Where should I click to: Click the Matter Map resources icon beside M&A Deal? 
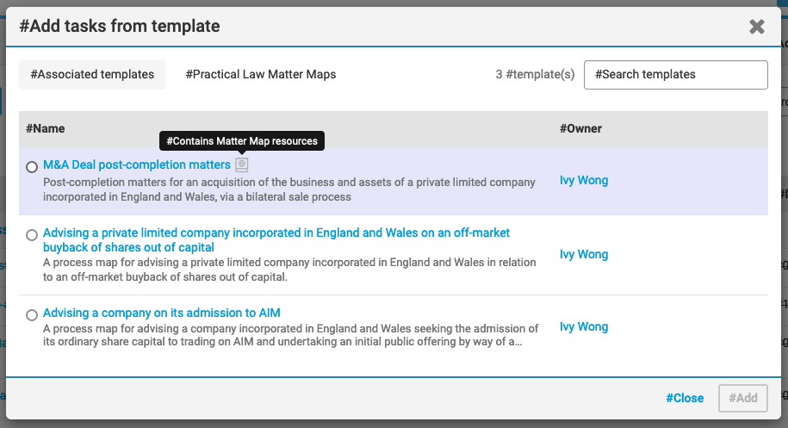[242, 164]
